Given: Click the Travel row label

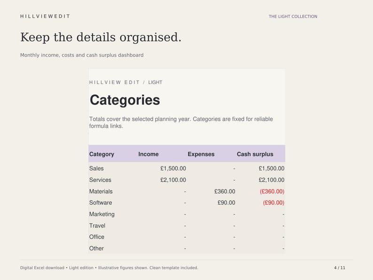Looking at the screenshot, I should (x=97, y=226).
